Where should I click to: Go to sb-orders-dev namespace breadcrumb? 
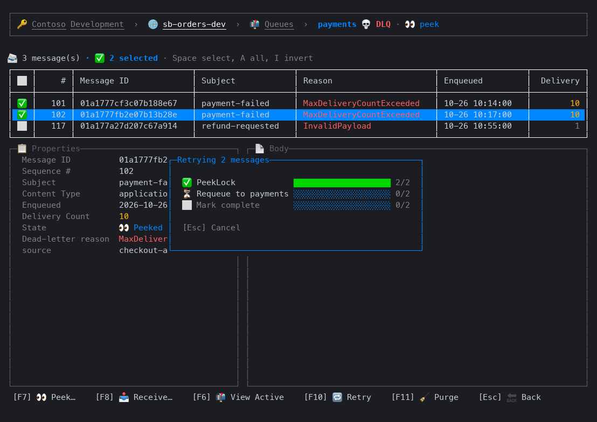194,24
